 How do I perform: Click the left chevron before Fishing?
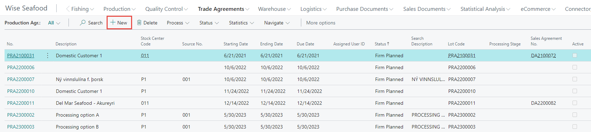point(68,9)
